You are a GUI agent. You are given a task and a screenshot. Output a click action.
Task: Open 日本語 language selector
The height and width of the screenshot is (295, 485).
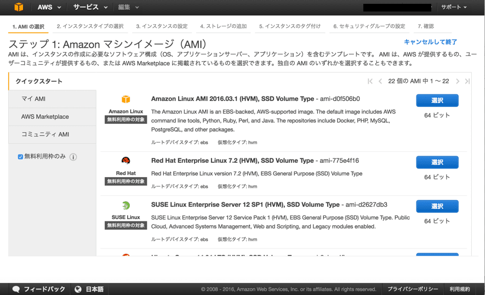(94, 289)
